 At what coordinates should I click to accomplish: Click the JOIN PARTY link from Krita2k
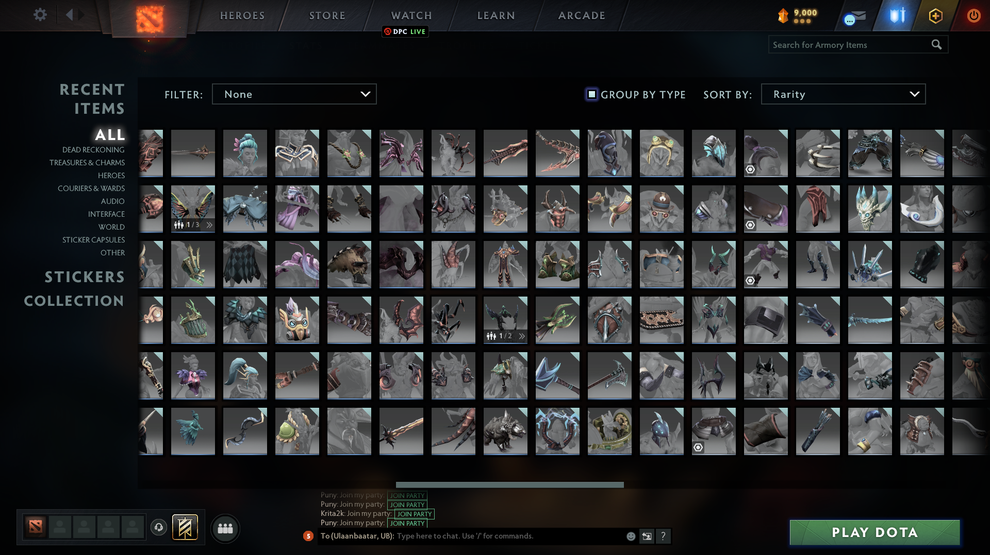point(414,514)
